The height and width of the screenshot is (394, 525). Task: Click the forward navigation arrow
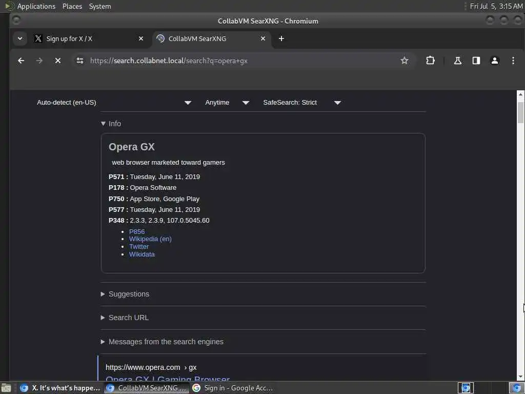click(39, 61)
